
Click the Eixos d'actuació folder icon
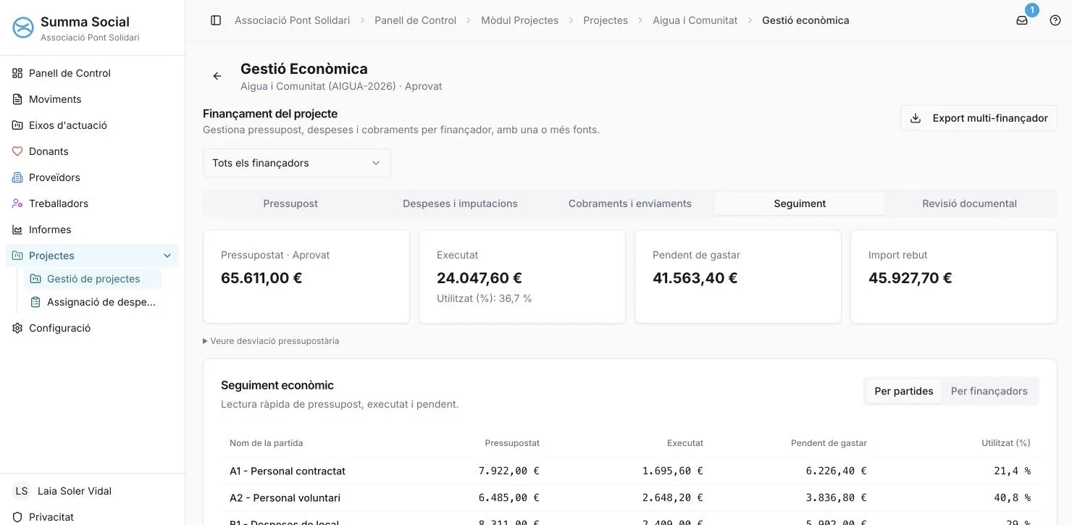coord(17,125)
